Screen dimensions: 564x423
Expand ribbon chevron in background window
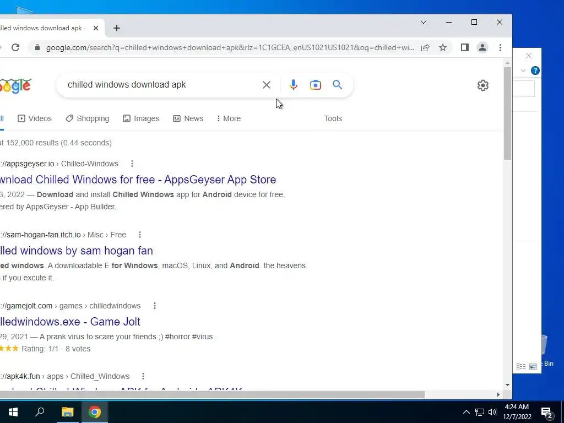tap(523, 70)
